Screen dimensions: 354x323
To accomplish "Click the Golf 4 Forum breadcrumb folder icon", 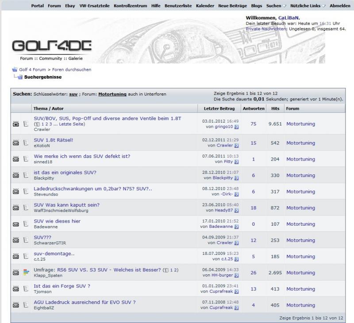I will click(x=15, y=69).
